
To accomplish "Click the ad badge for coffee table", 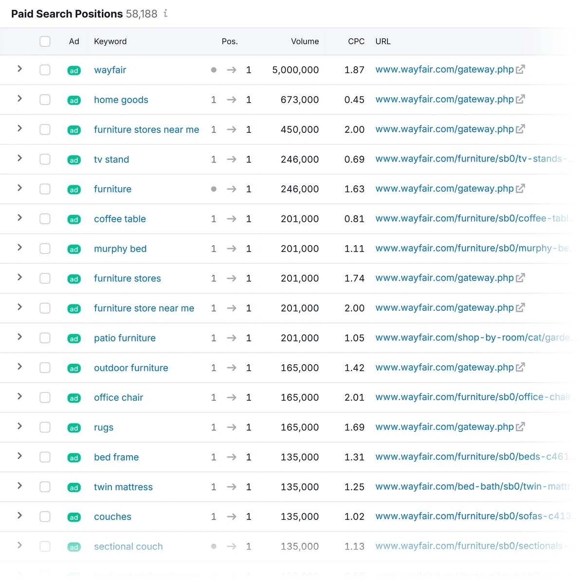I will [x=74, y=219].
